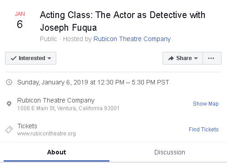
Task: Expand the Interested dropdown arrow
Action: pos(49,58)
